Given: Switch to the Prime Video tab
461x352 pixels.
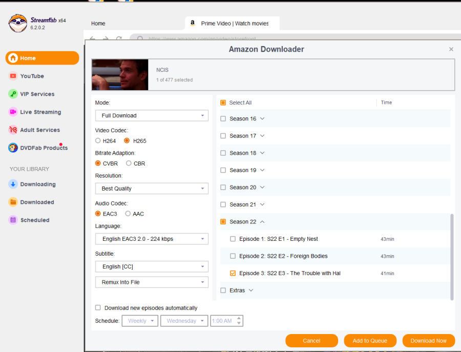Looking at the screenshot, I should pyautogui.click(x=232, y=24).
